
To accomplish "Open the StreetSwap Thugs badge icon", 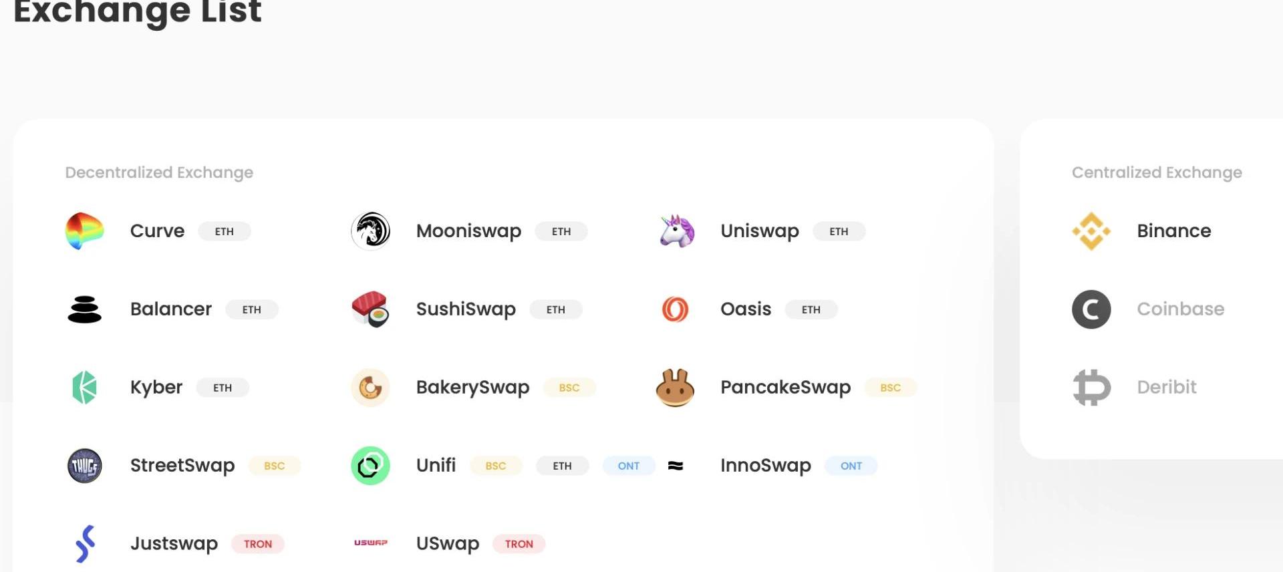I will [85, 466].
